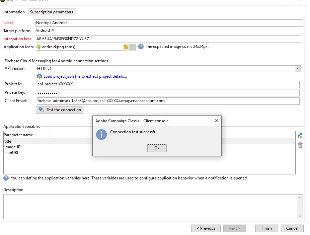Screen dimensions: 310x235
Task: Expand the API version dropdown
Action: 298,69
